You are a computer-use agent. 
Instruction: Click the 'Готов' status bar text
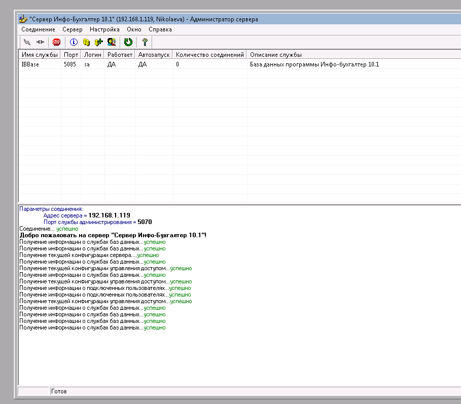pos(59,391)
